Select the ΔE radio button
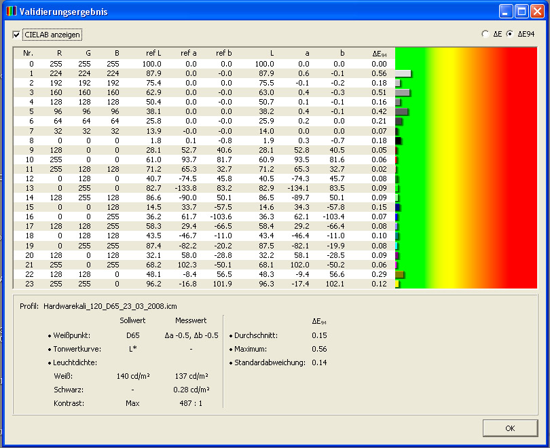The width and height of the screenshot is (550, 448). pyautogui.click(x=485, y=33)
